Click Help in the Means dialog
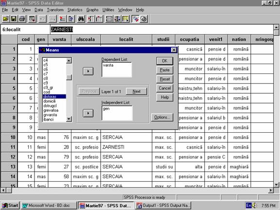The height and width of the screenshot is (210, 280). coord(165,97)
